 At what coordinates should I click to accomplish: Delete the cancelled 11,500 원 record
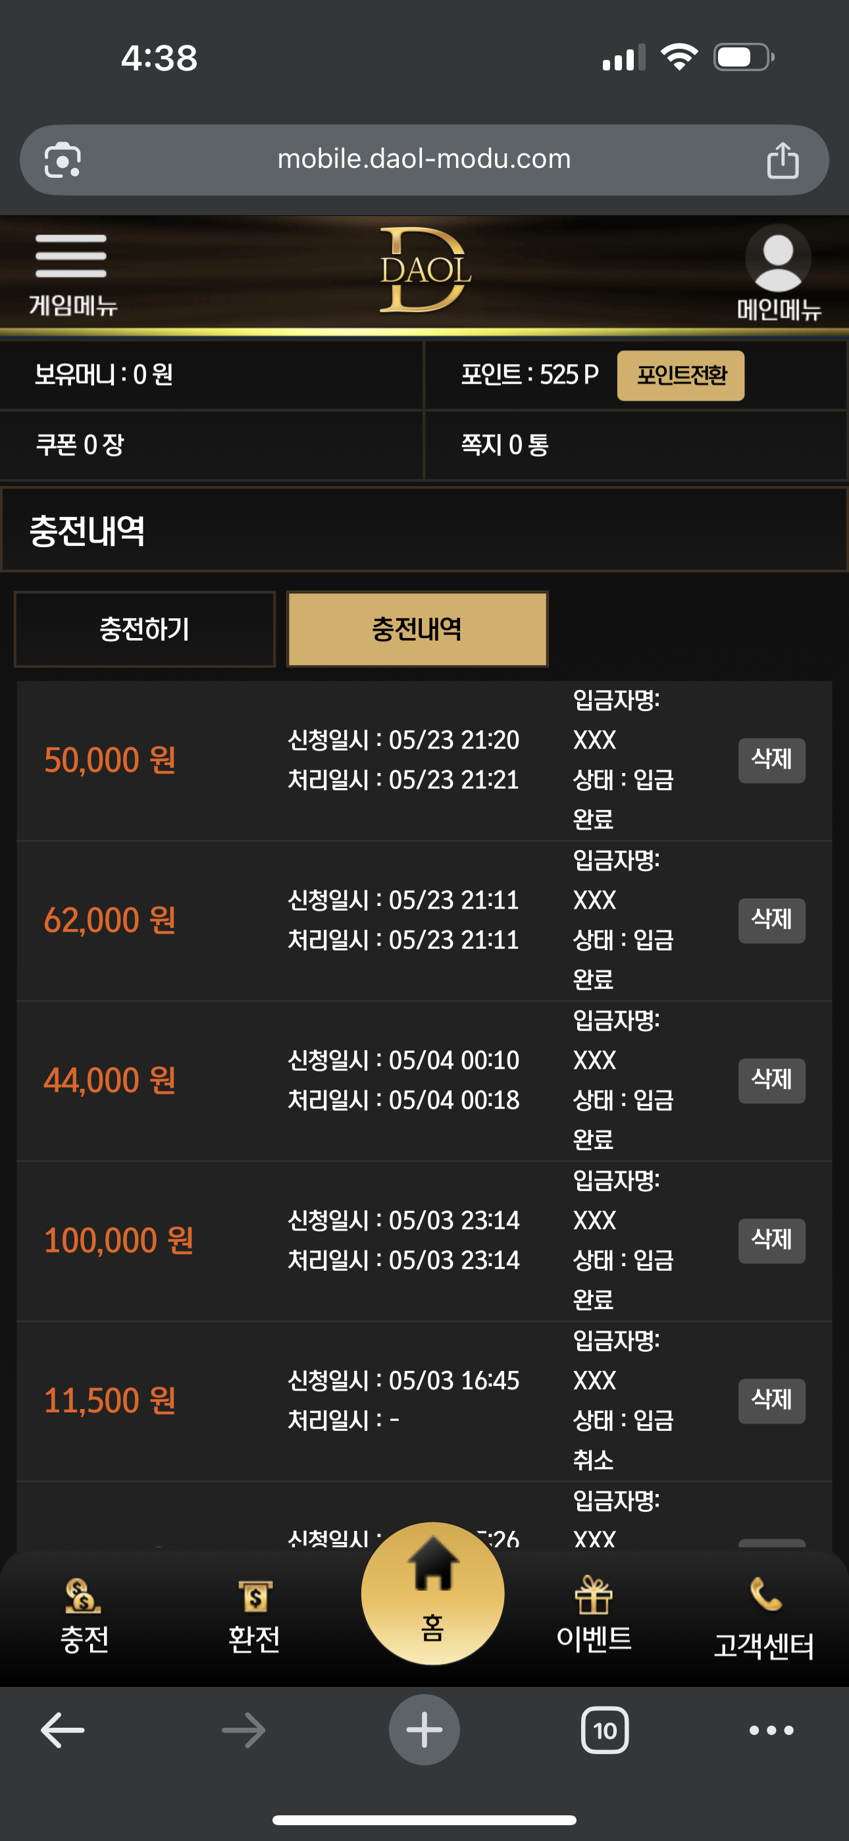point(772,1401)
